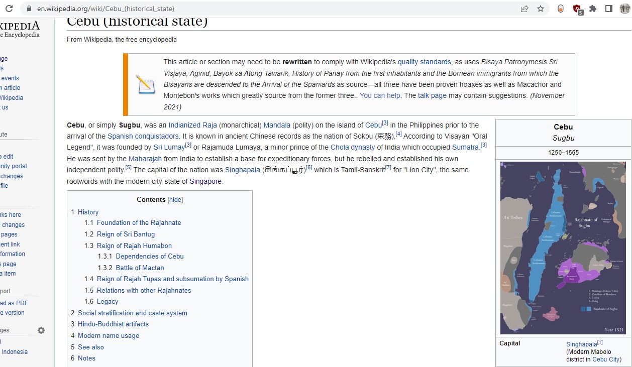The width and height of the screenshot is (632, 367).
Task: Jump to Modern name usage section
Action: coord(109,336)
